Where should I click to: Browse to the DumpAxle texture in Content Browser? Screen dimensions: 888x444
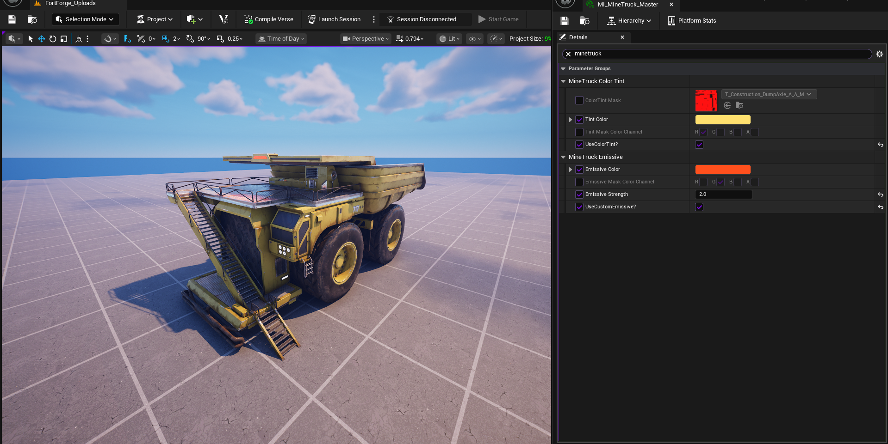tap(739, 105)
